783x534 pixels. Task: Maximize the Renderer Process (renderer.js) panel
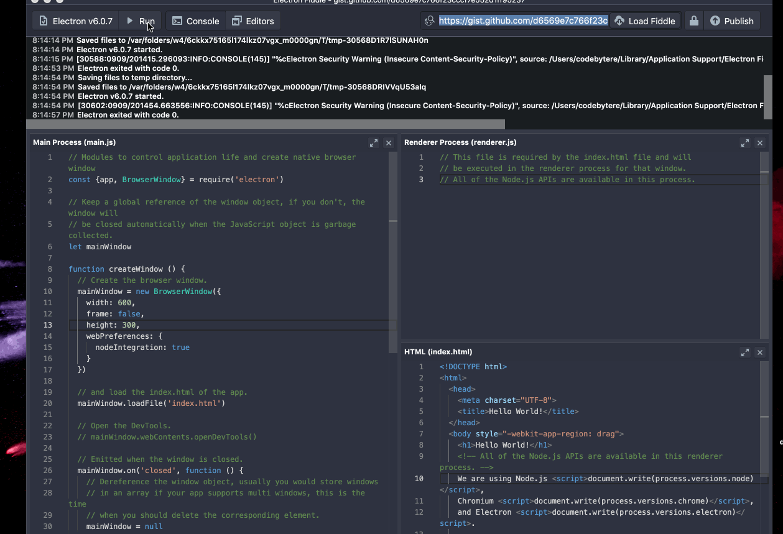click(x=745, y=142)
